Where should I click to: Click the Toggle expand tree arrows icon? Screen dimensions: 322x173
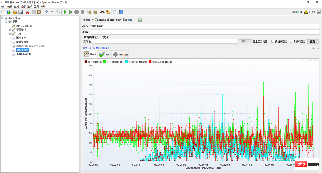tap(58, 12)
